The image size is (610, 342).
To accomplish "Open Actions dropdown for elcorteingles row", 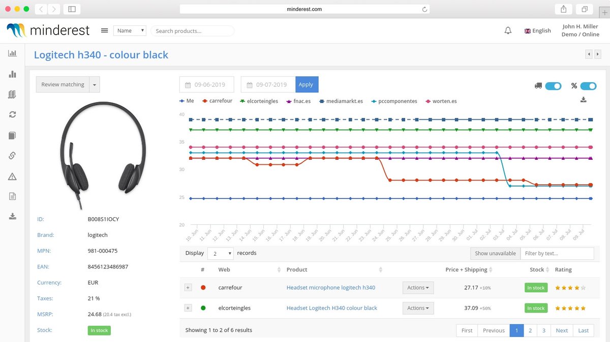I will [418, 308].
